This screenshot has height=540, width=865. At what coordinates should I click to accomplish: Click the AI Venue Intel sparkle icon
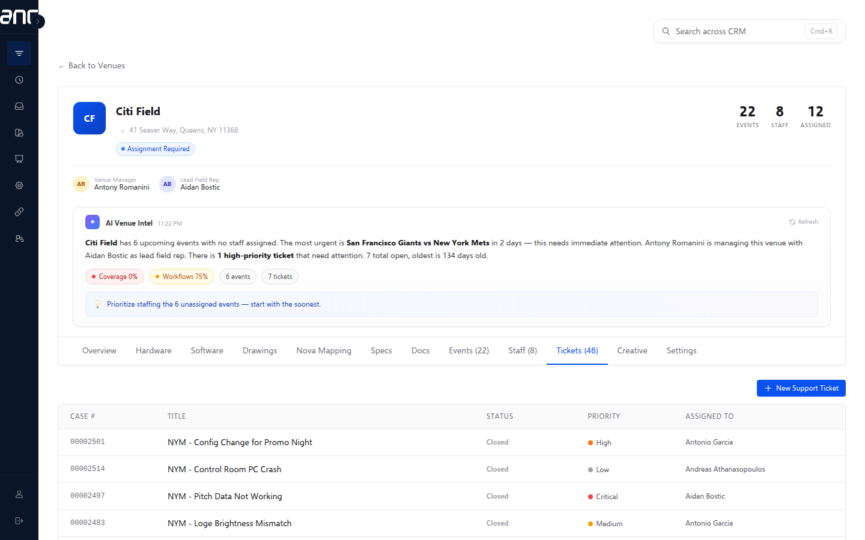pyautogui.click(x=93, y=222)
